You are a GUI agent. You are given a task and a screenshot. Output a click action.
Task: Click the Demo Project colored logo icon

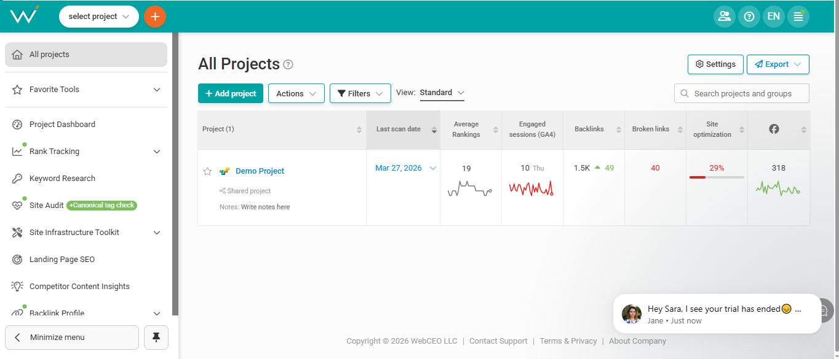tap(225, 171)
